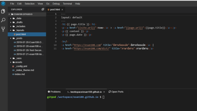This screenshot has width=197, height=111.
Task: Open the Edit menu
Action: [19, 4]
